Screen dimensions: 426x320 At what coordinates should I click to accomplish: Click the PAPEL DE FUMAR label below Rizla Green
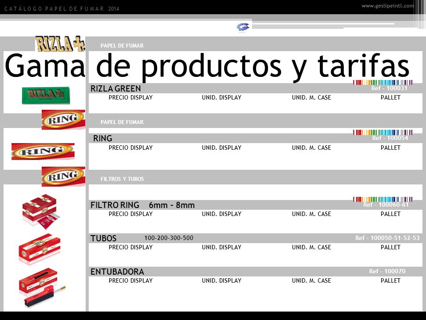(x=122, y=122)
